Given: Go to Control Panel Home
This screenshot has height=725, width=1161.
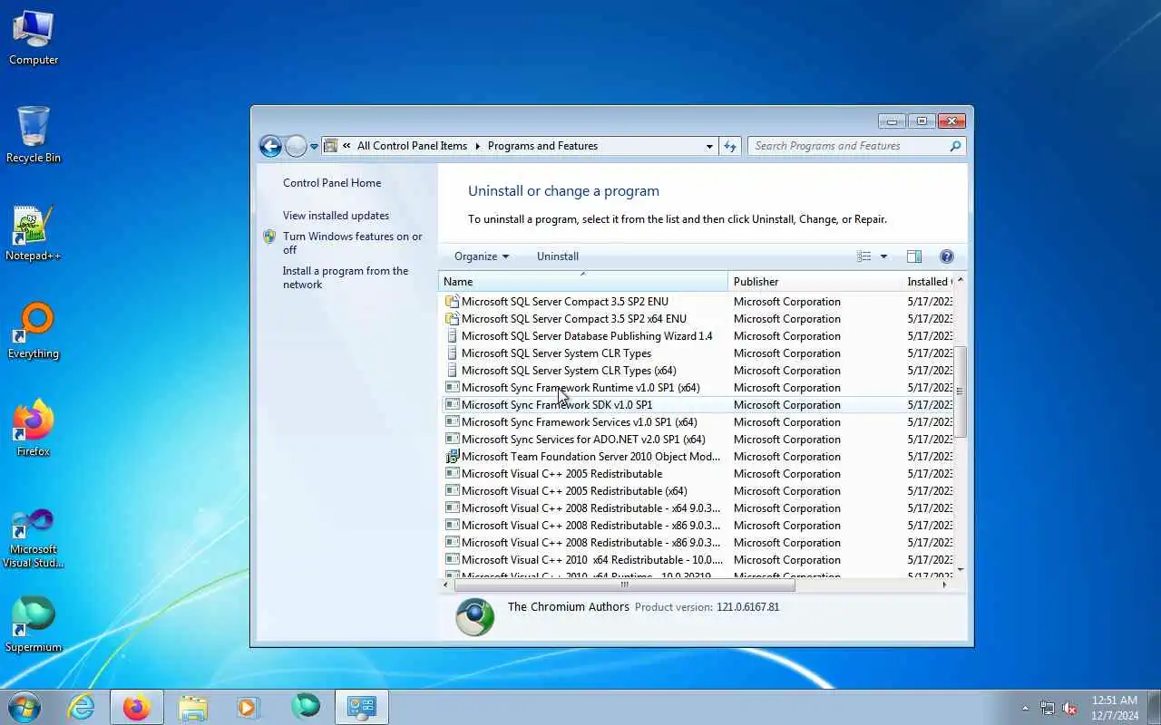Looking at the screenshot, I should (332, 183).
